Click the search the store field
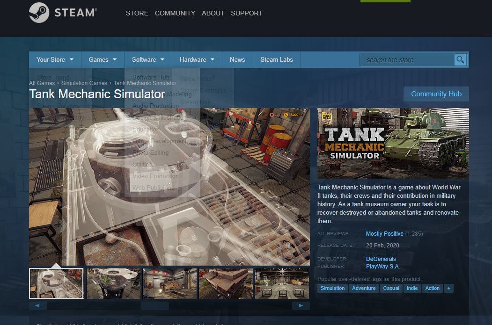Viewport: 492px width, 325px height. pos(407,60)
